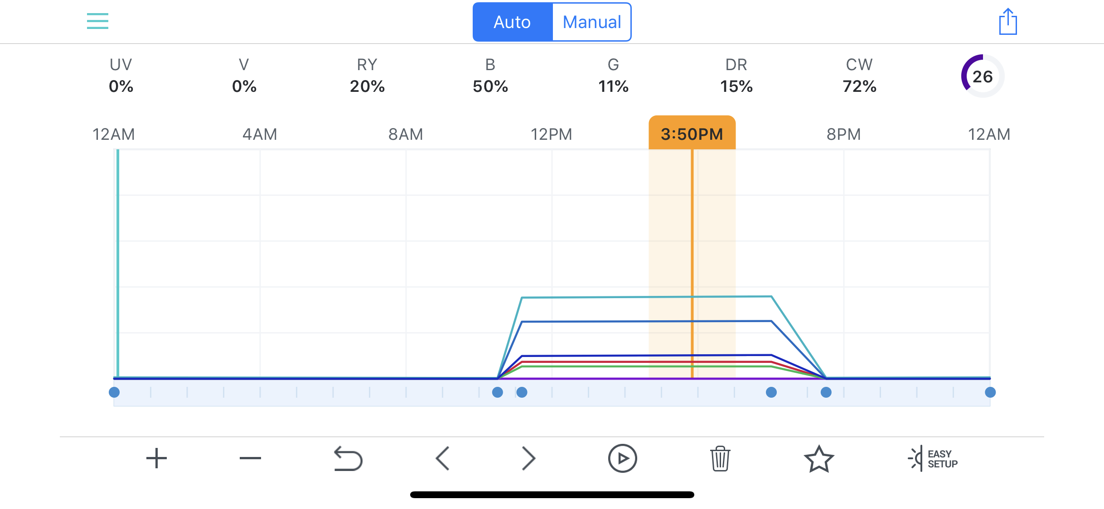1104x509 pixels.
Task: Save schedule as favorite star
Action: [x=818, y=459]
